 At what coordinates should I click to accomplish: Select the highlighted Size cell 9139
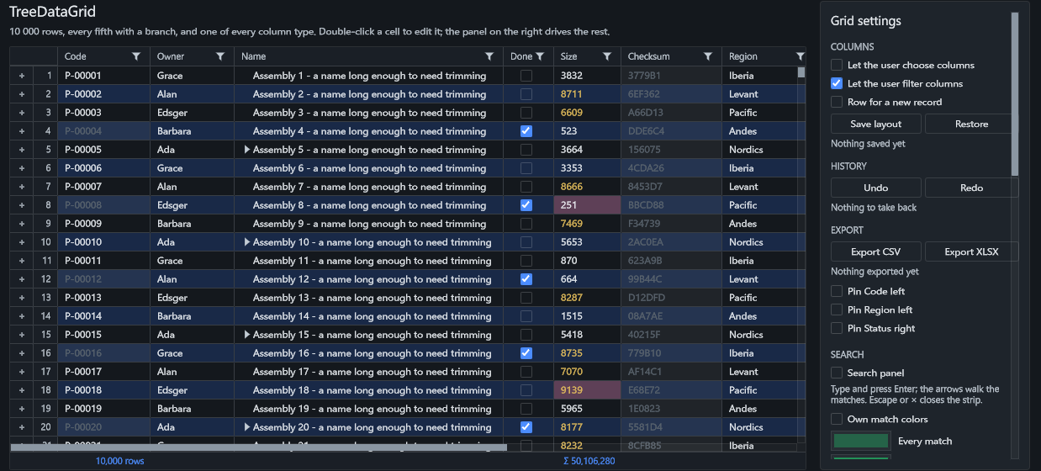[x=587, y=390]
